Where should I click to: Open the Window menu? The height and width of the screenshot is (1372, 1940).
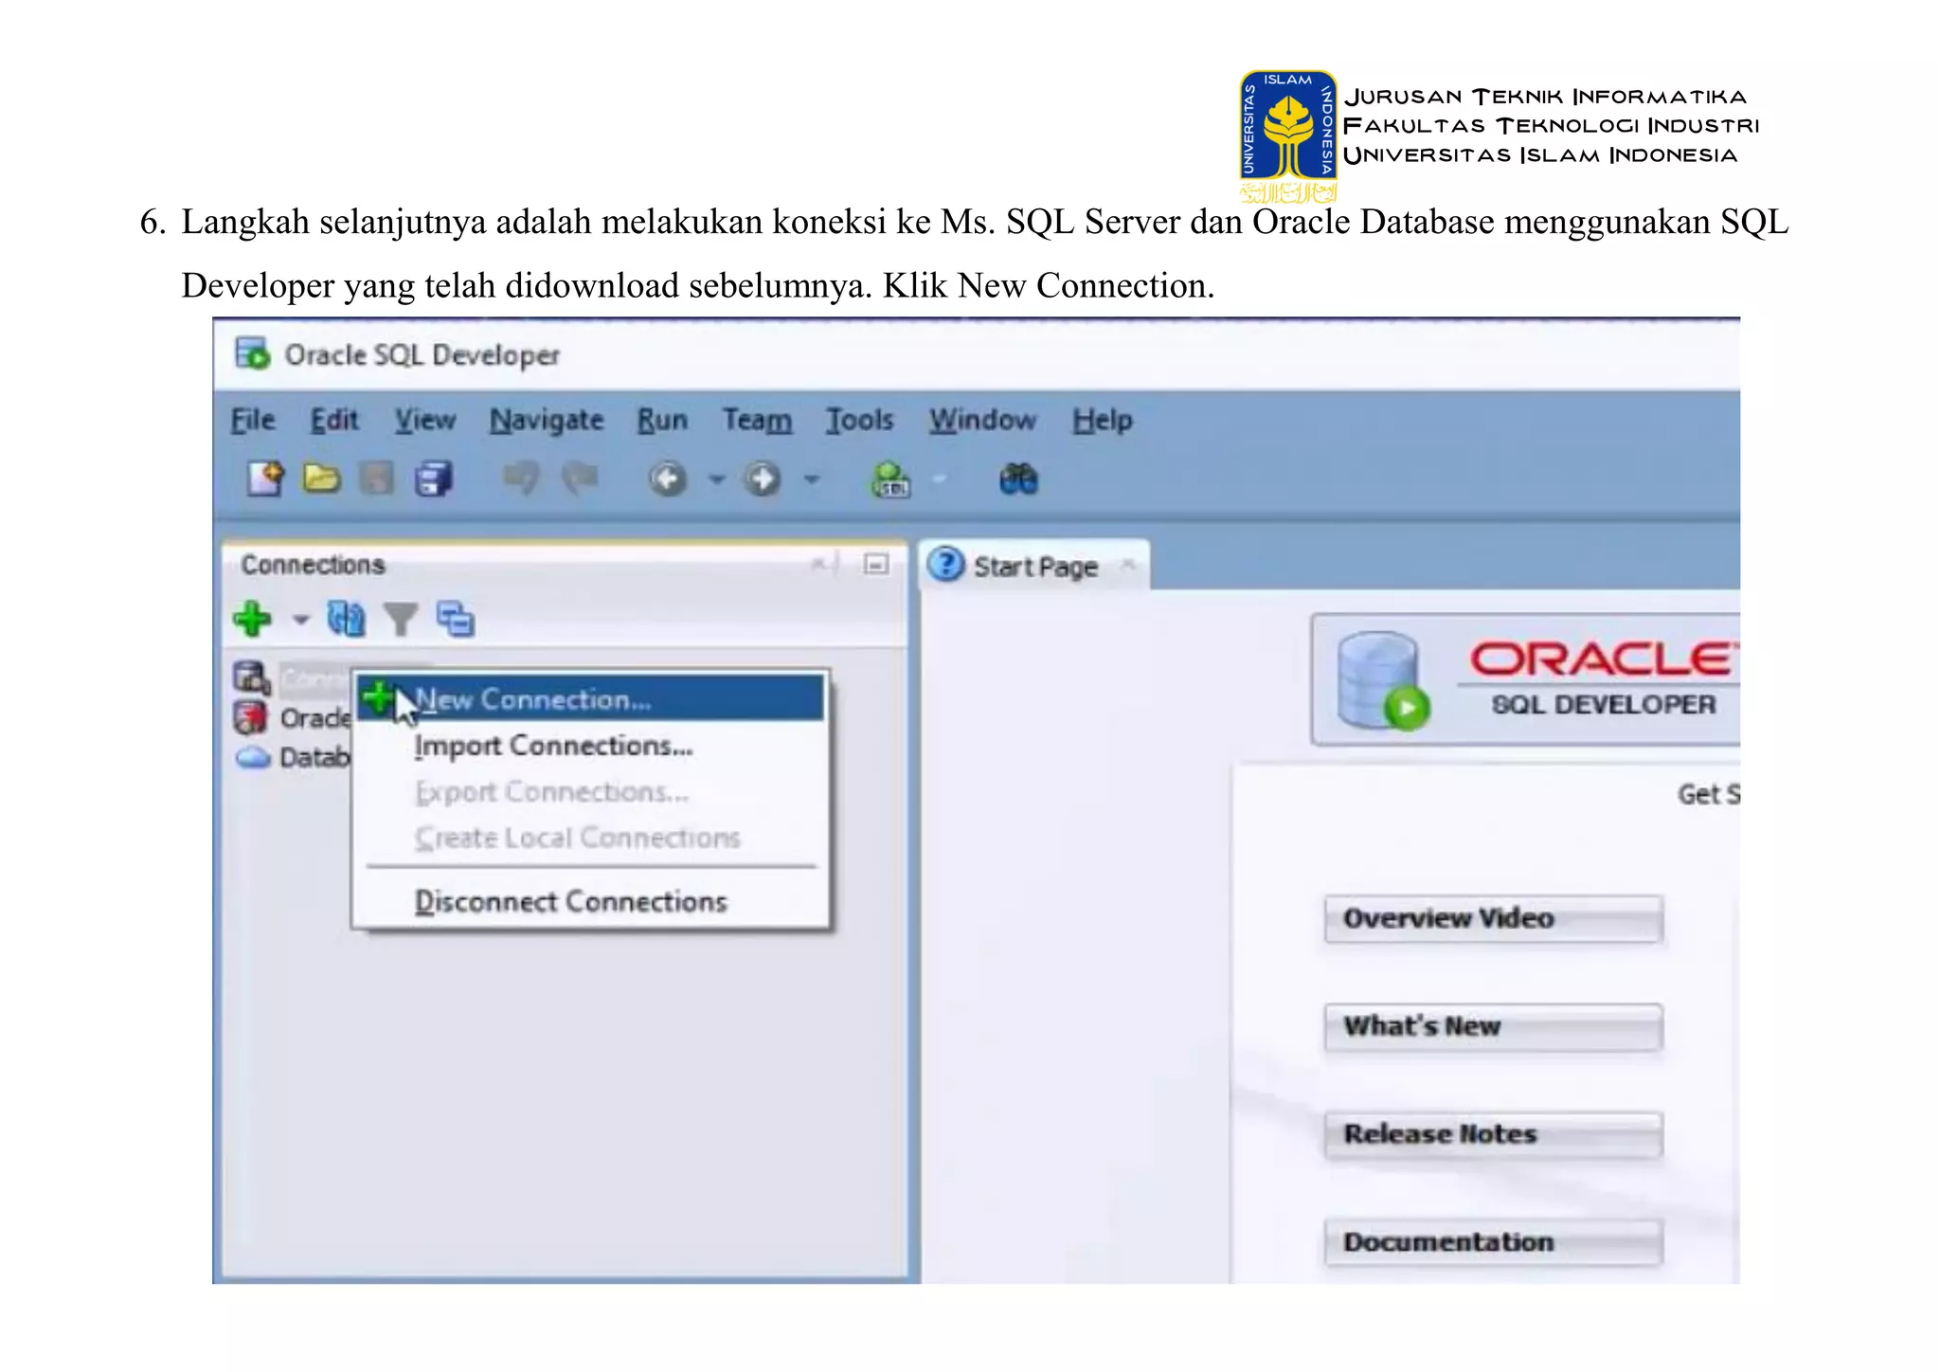tap(982, 419)
